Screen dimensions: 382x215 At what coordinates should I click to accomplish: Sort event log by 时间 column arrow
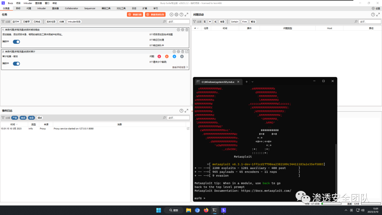17,124
